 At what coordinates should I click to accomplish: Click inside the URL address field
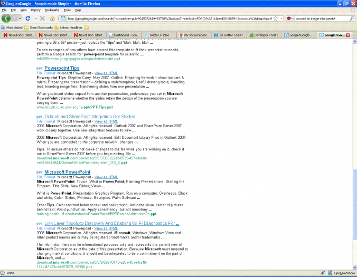pos(170,18)
